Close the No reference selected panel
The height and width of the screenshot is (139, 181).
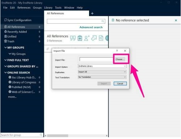tap(176, 20)
